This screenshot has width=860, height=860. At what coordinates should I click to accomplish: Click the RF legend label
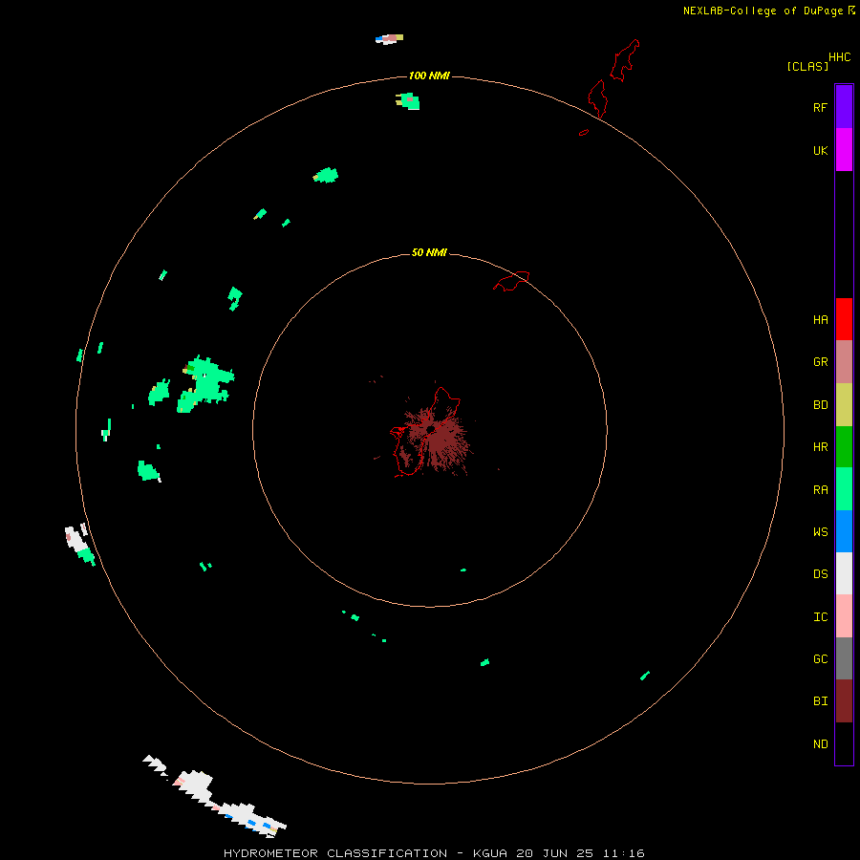click(820, 107)
